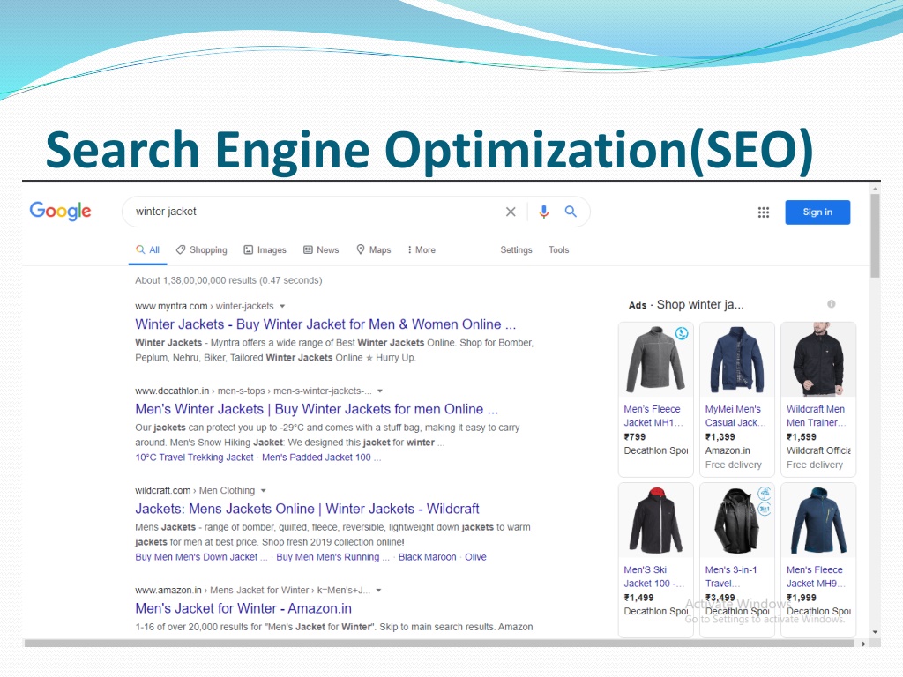Click the ads info icon
Screen dimensions: 903x677
point(832,304)
